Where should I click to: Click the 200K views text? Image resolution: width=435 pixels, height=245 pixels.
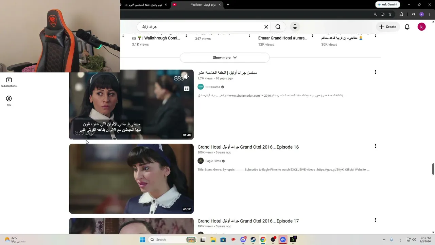tap(205, 152)
